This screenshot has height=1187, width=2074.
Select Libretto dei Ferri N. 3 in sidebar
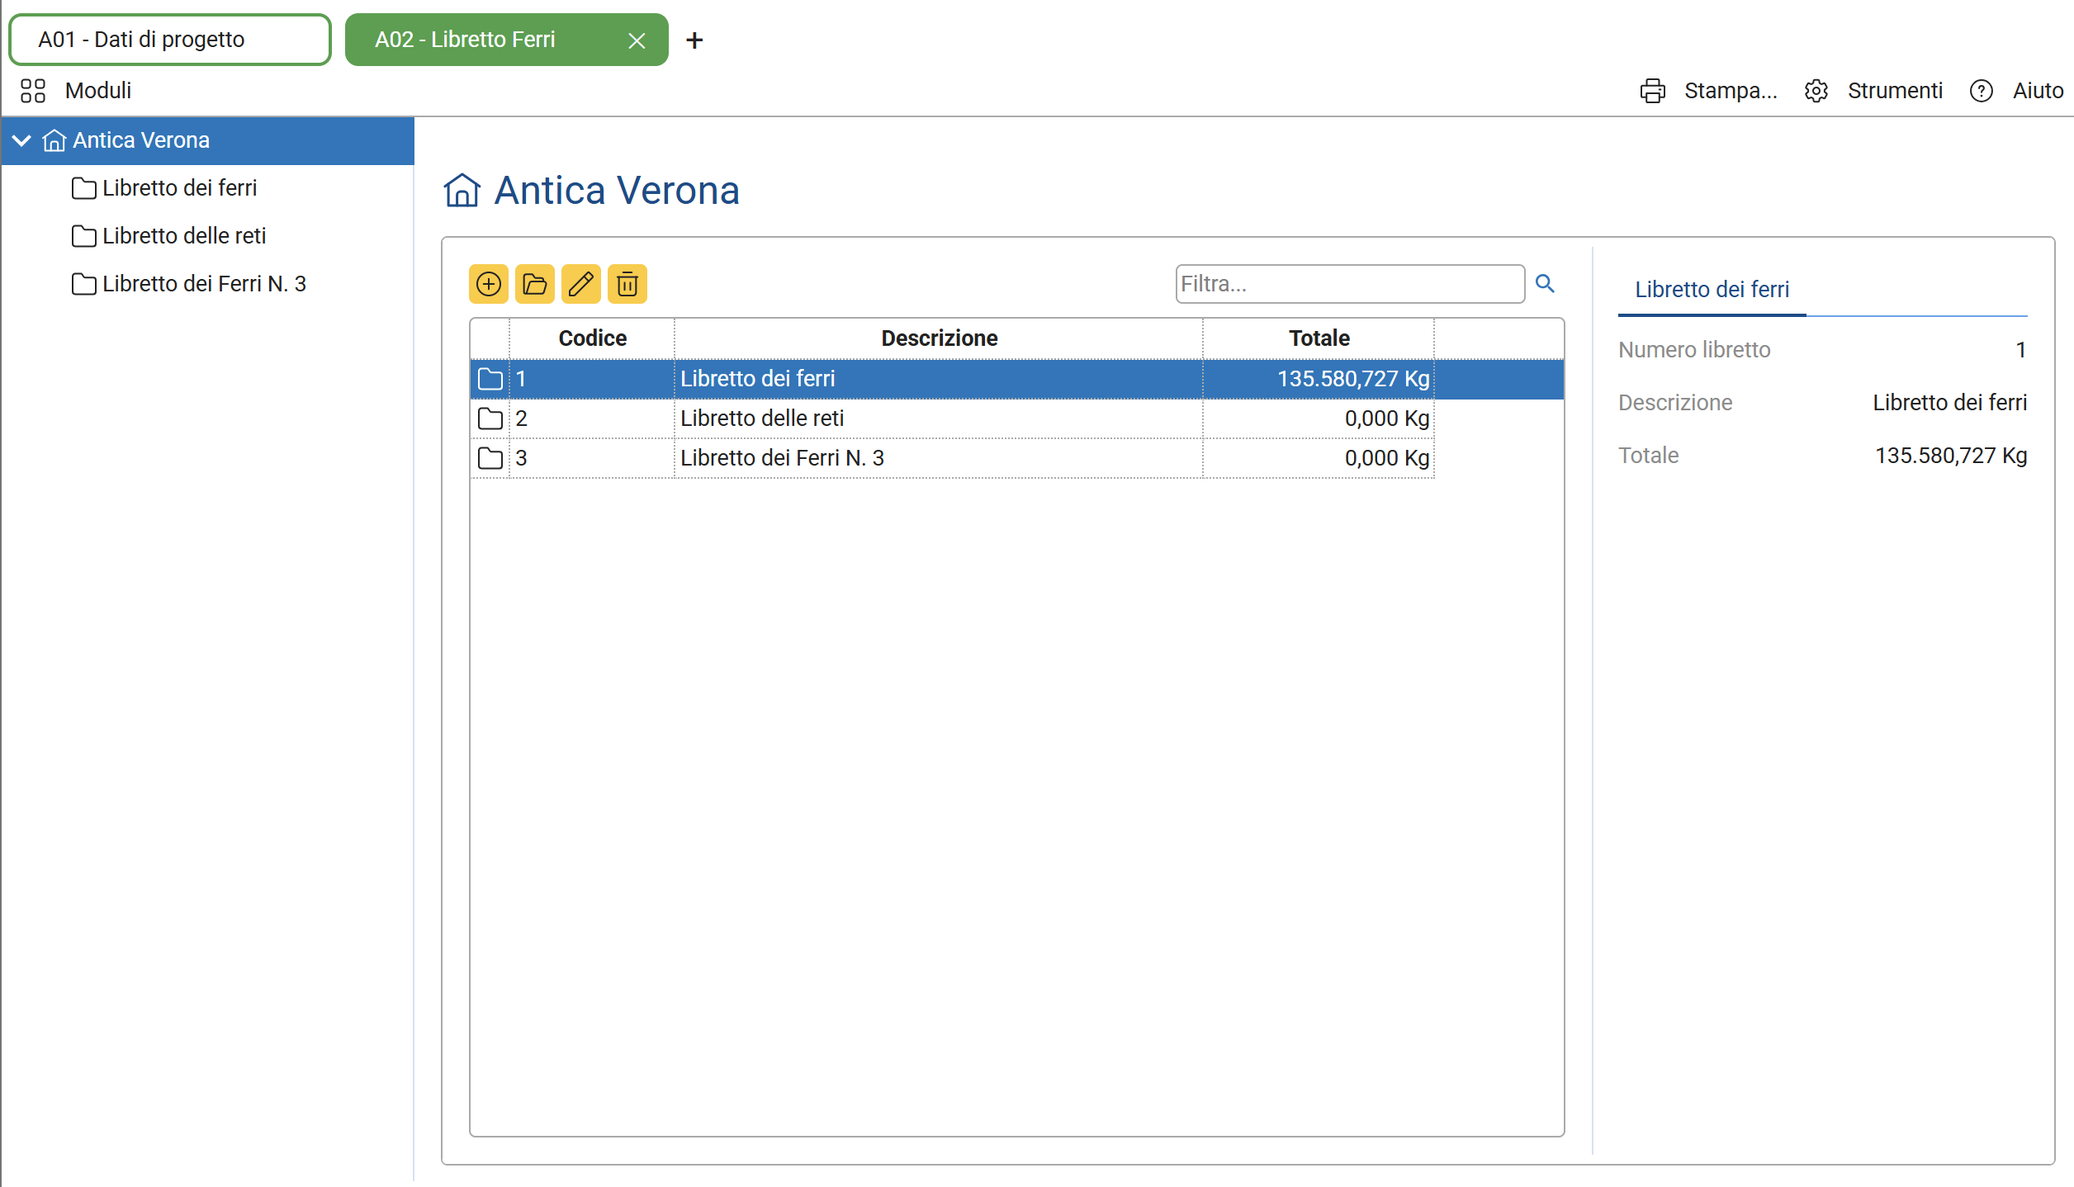(x=203, y=284)
